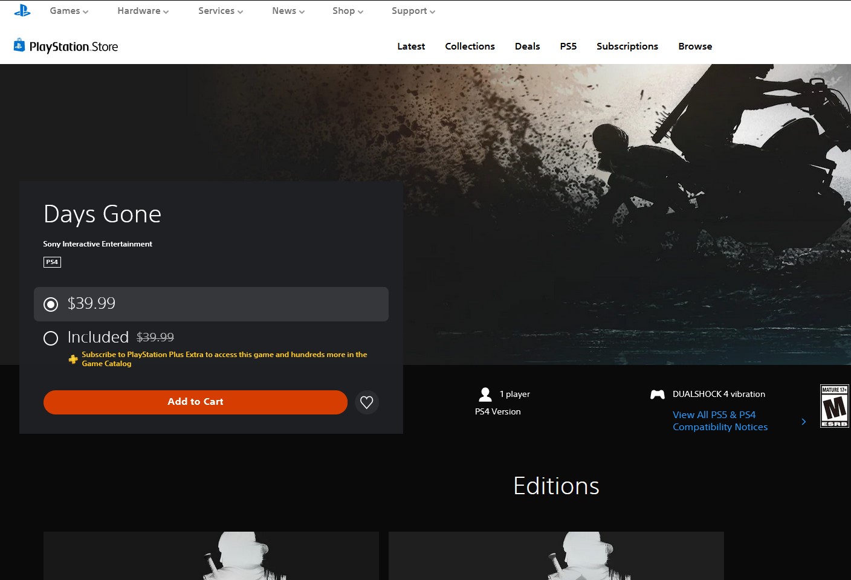Click the first edition thumbnail on the left
The width and height of the screenshot is (851, 580).
(x=211, y=556)
